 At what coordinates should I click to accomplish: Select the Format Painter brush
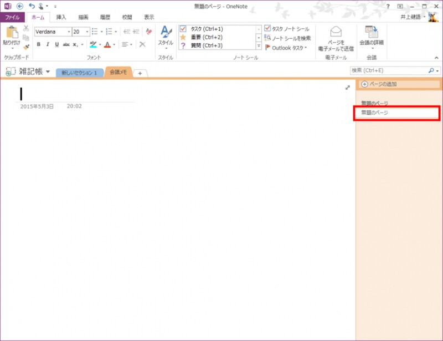pyautogui.click(x=26, y=47)
